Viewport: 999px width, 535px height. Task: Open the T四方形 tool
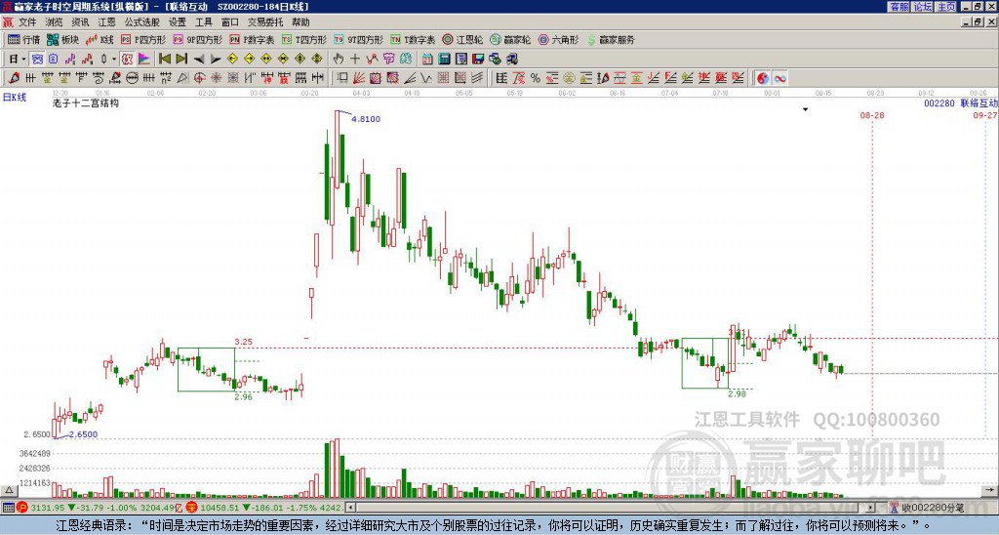[304, 39]
